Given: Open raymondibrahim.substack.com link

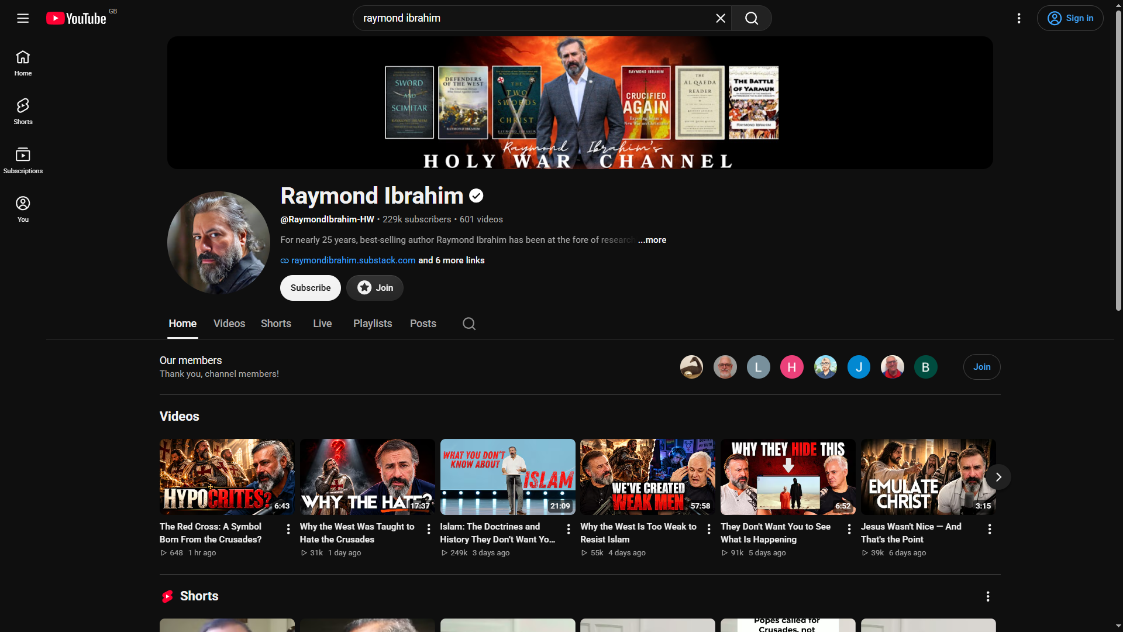Looking at the screenshot, I should click(353, 260).
